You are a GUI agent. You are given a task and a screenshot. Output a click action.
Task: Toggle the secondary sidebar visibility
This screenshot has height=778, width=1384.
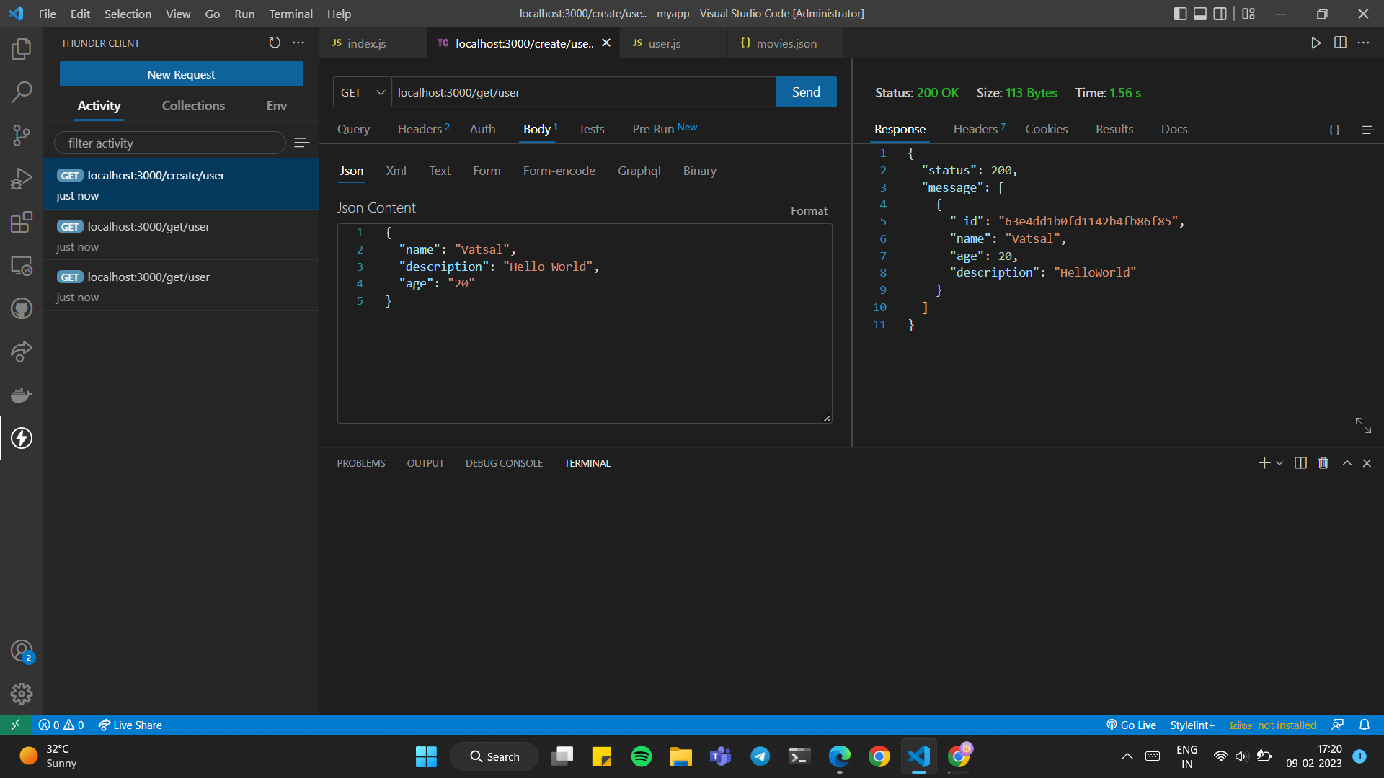1220,13
